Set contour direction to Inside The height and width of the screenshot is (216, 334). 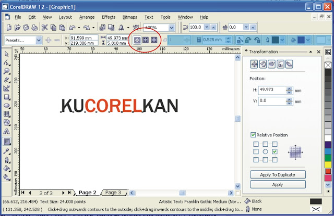point(146,40)
